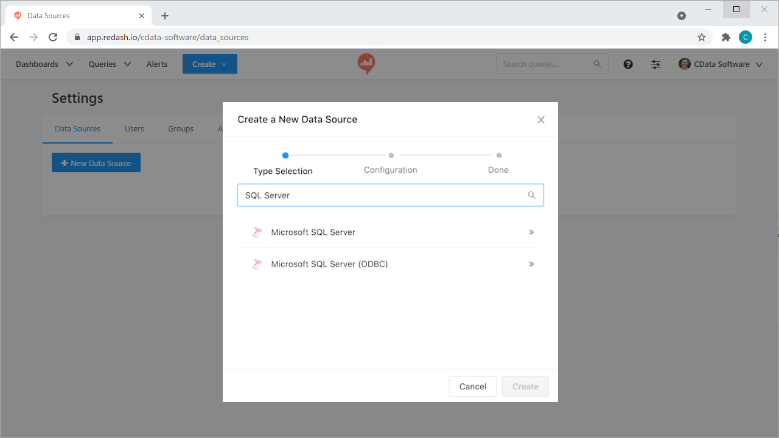Image resolution: width=779 pixels, height=438 pixels.
Task: Click the padlock site info icon
Action: pyautogui.click(x=77, y=37)
